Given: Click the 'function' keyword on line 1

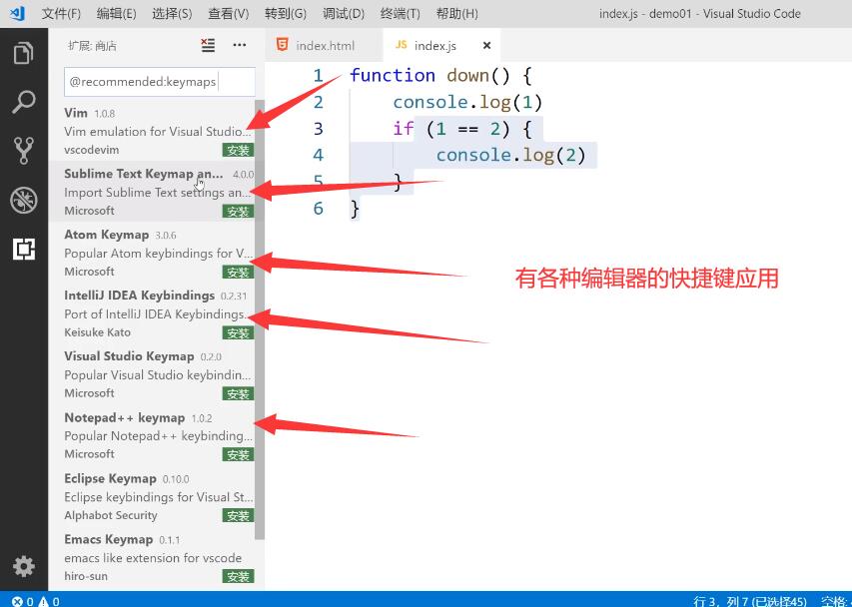Looking at the screenshot, I should click(x=393, y=75).
